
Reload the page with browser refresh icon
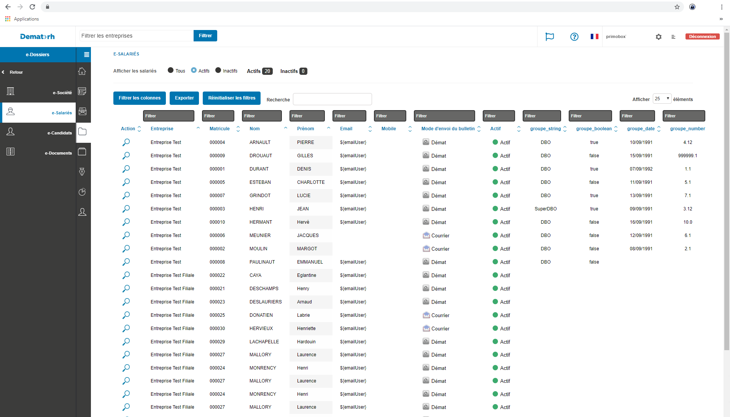tap(32, 7)
